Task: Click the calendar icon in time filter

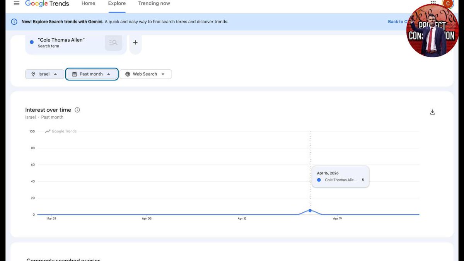Action: click(x=75, y=74)
